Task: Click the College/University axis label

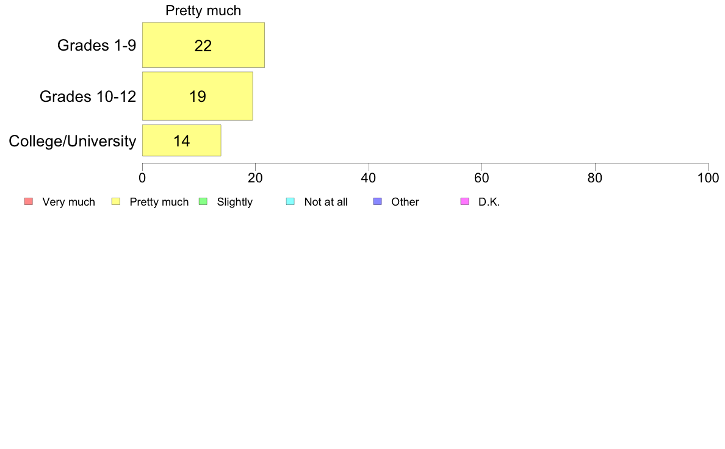Action: 73,141
